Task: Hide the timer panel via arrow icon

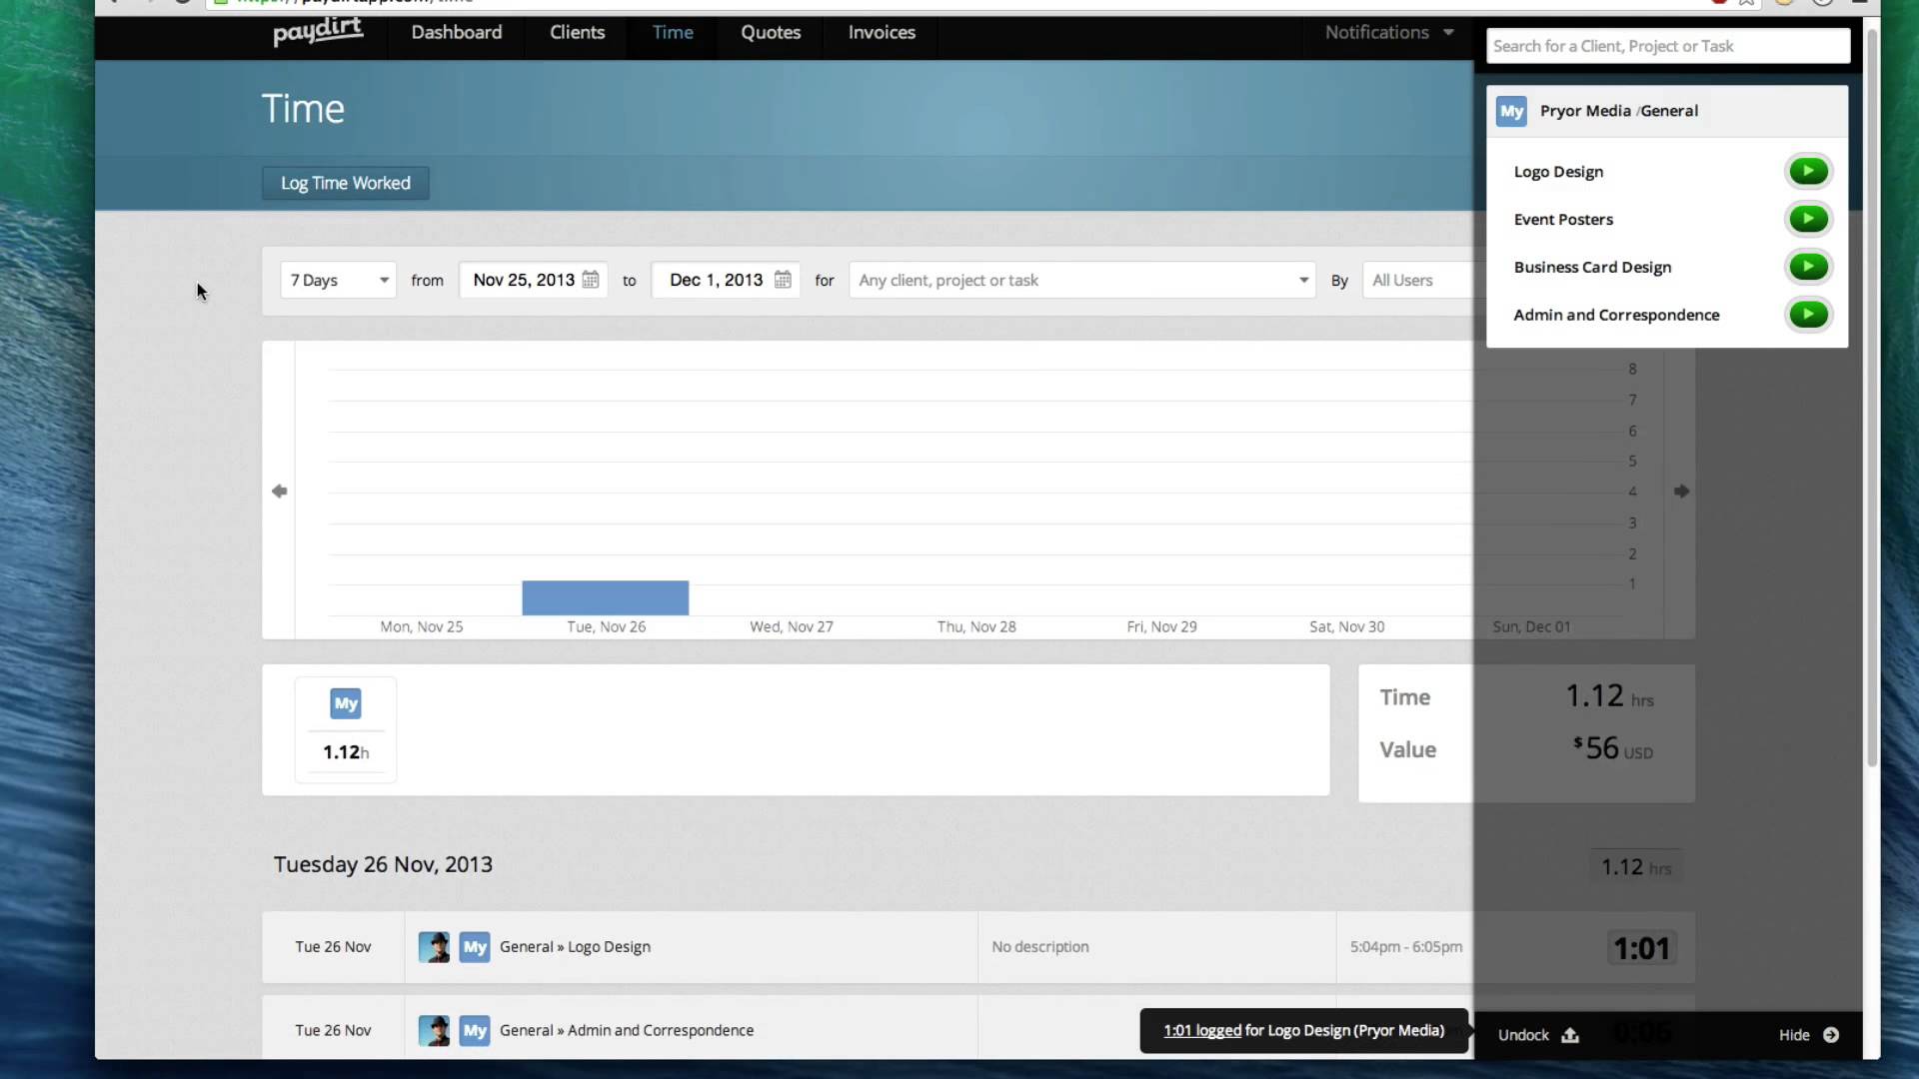Action: [x=1831, y=1035]
